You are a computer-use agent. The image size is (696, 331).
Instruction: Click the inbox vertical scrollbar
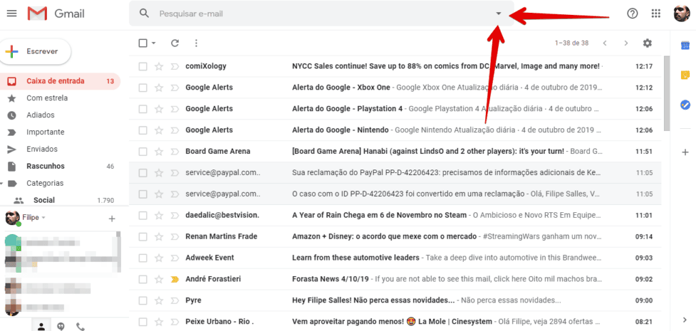(666, 94)
